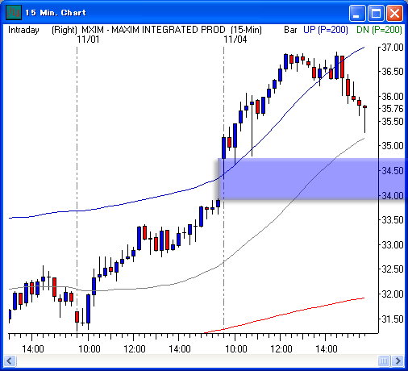The image size is (408, 371).
Task: Click the (Right) axis label
Action: pyautogui.click(x=65, y=30)
